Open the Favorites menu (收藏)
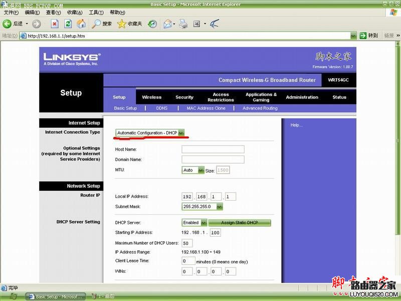Viewport: 401px width, 301px height. pyautogui.click(x=75, y=12)
